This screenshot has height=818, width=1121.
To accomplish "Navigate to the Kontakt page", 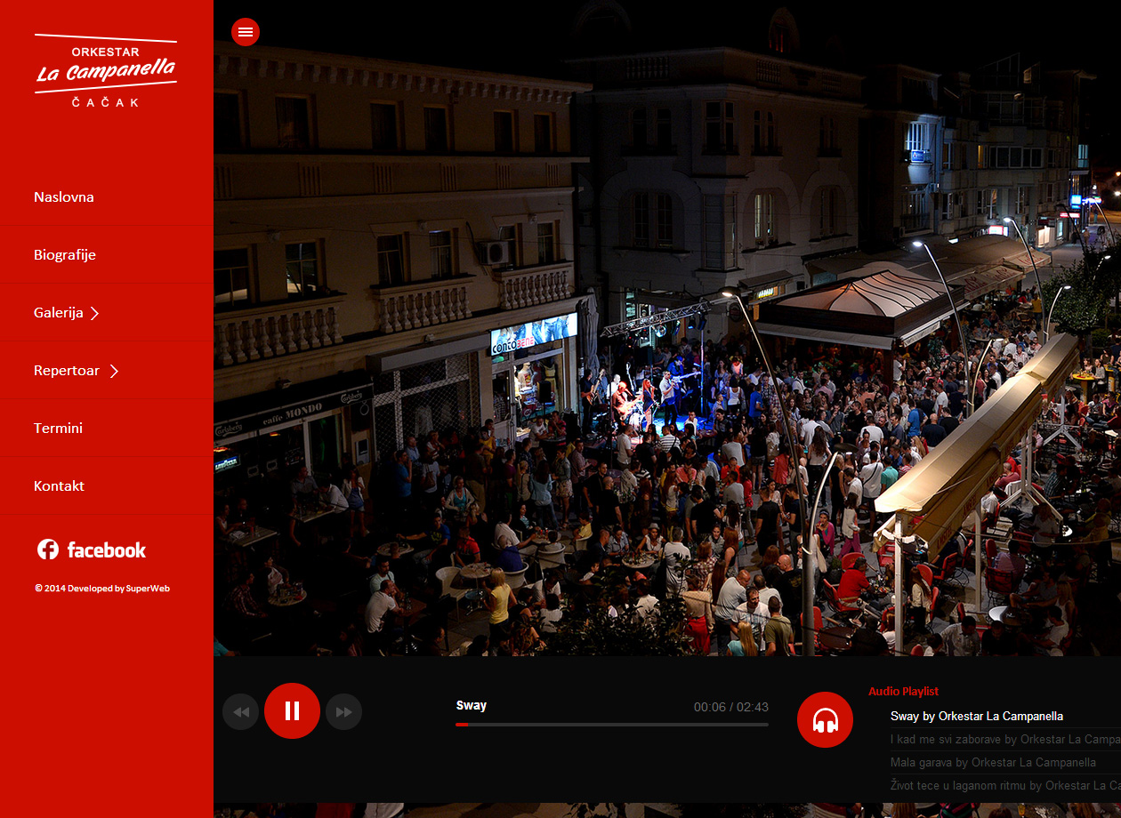I will (60, 486).
